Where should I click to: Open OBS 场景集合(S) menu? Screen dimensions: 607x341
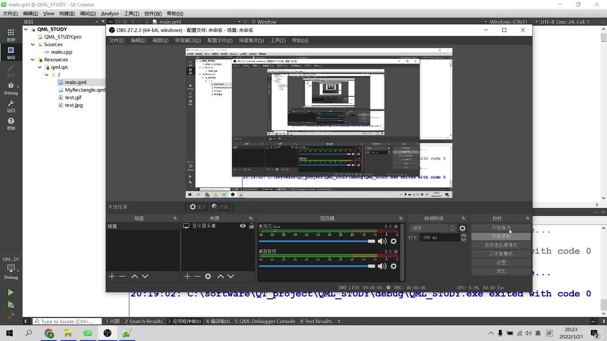pyautogui.click(x=251, y=40)
